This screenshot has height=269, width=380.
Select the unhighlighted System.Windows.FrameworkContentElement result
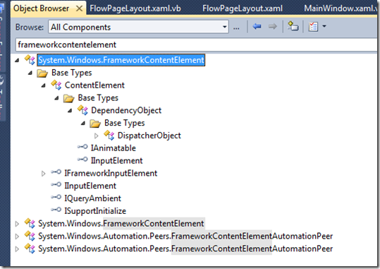pyautogui.click(x=121, y=224)
